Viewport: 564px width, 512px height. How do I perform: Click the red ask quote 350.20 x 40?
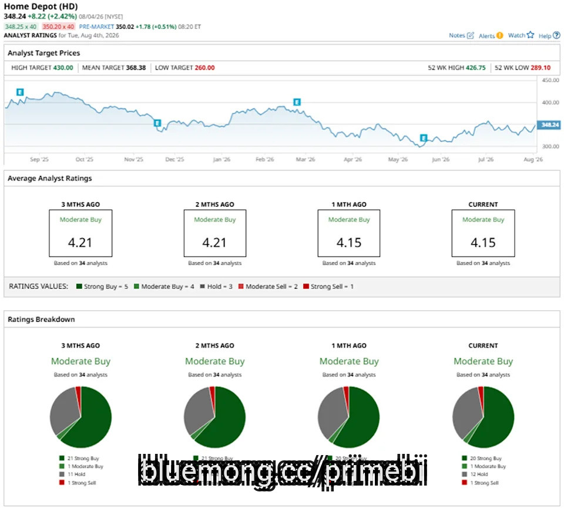[58, 26]
